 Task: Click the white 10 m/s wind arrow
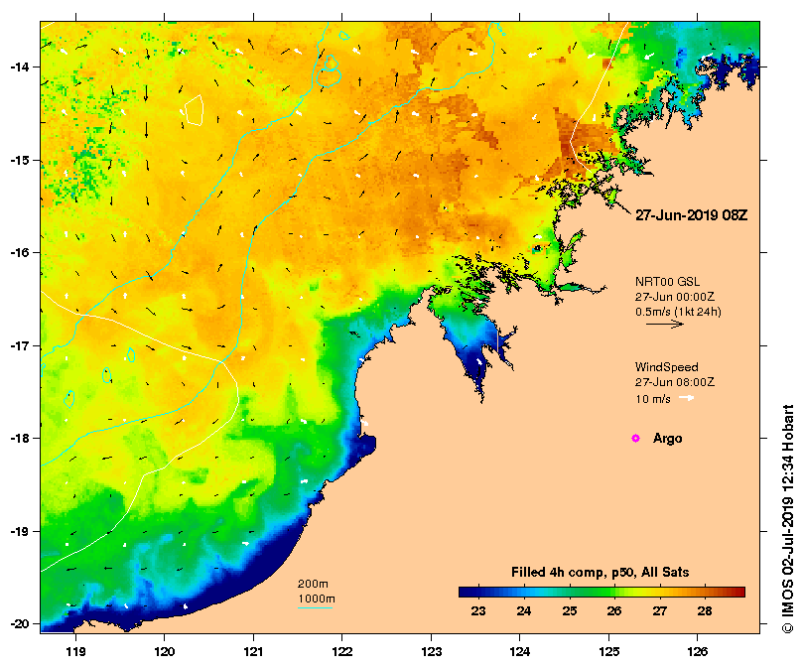pos(687,398)
